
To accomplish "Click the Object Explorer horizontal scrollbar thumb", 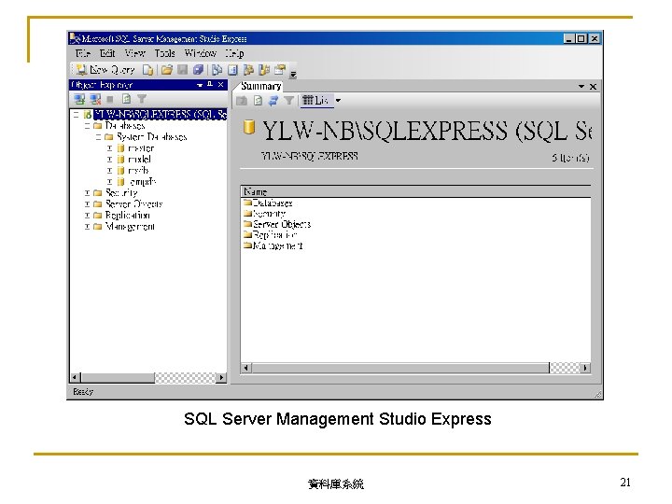I will 118,378.
